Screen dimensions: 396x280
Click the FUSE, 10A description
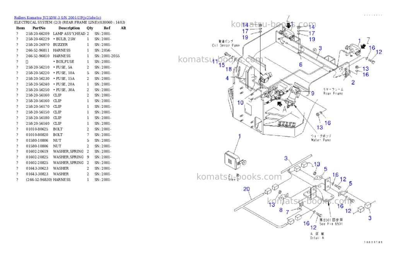click(x=64, y=73)
